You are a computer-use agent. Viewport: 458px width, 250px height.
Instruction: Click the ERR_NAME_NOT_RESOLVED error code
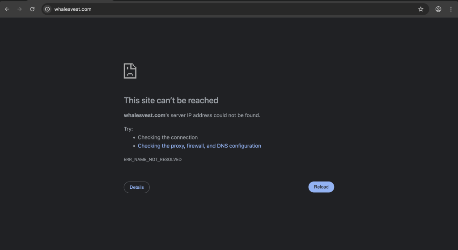click(x=153, y=160)
